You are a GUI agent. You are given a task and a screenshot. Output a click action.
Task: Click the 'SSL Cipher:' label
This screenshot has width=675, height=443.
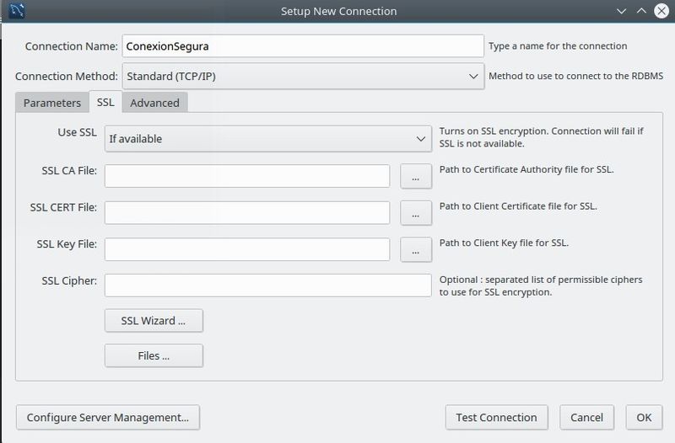point(69,280)
